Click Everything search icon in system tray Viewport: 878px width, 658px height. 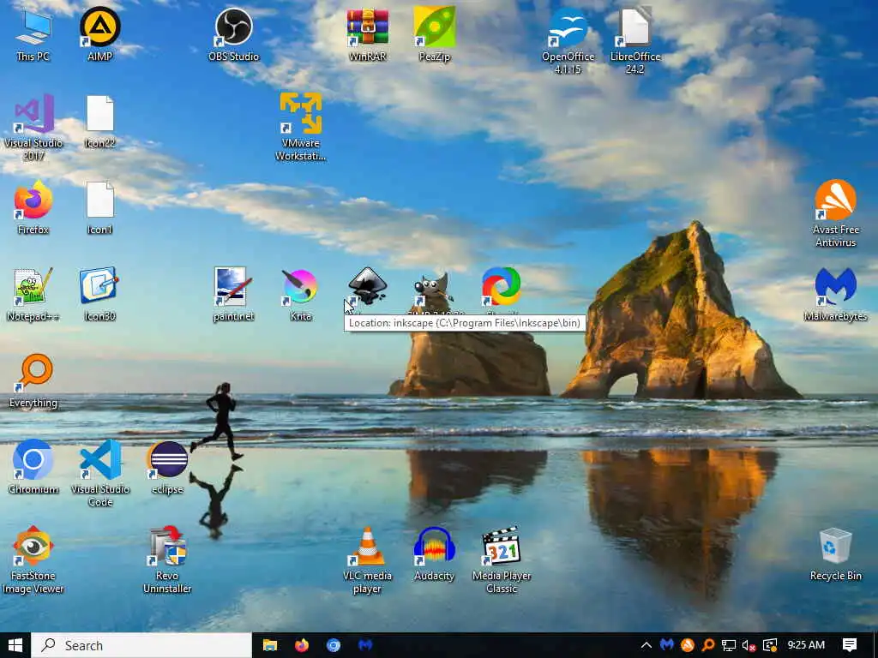pyautogui.click(x=707, y=645)
